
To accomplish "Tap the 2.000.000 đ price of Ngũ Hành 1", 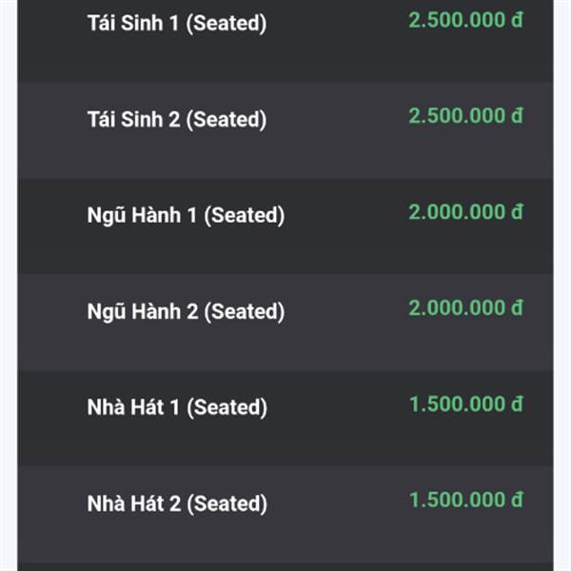I will coord(466,212).
